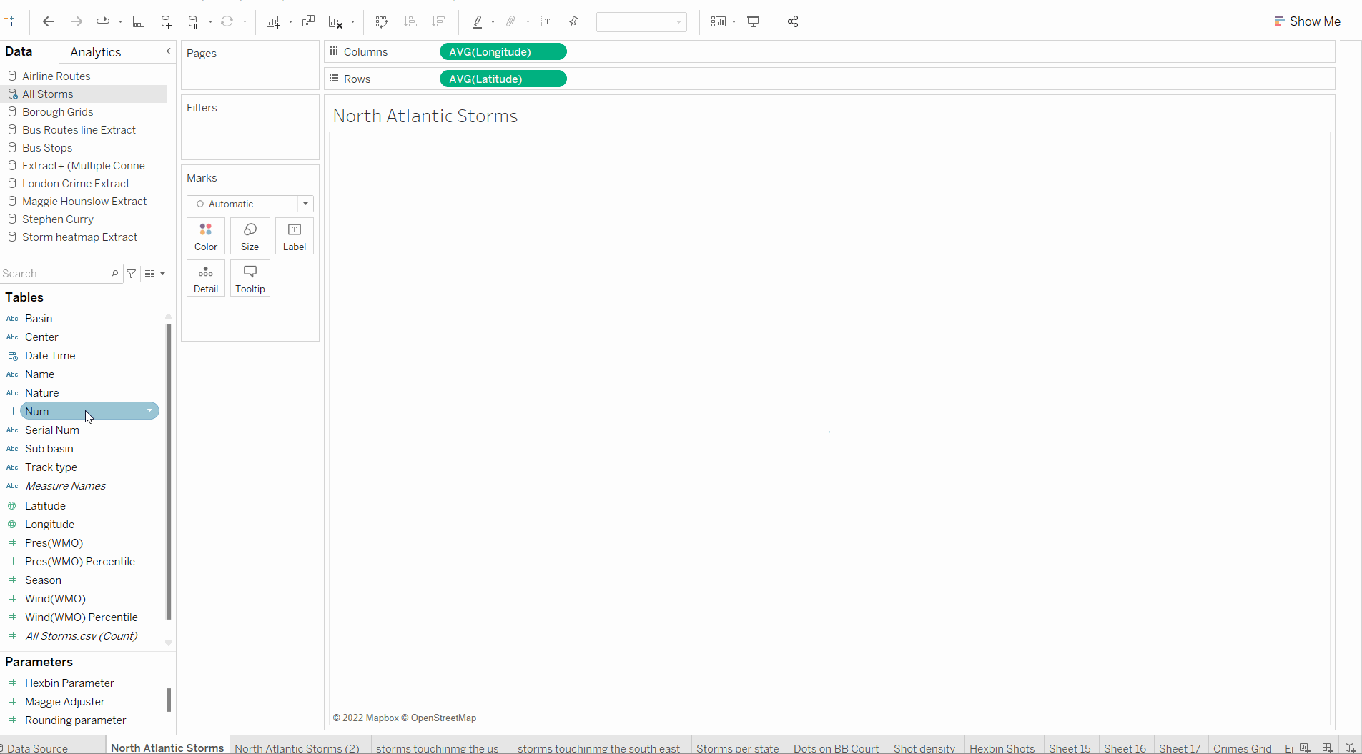This screenshot has height=754, width=1362.
Task: Add a new data source from toolbar
Action: click(x=166, y=21)
